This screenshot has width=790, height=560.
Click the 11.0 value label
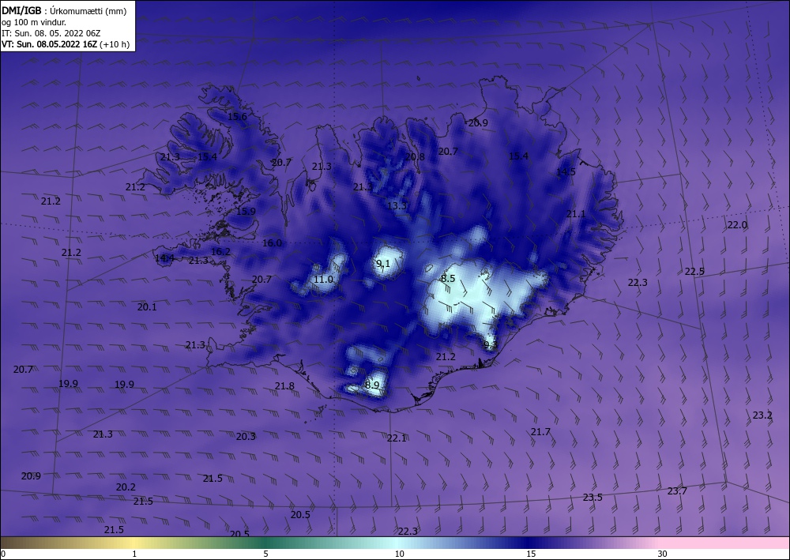coord(323,280)
